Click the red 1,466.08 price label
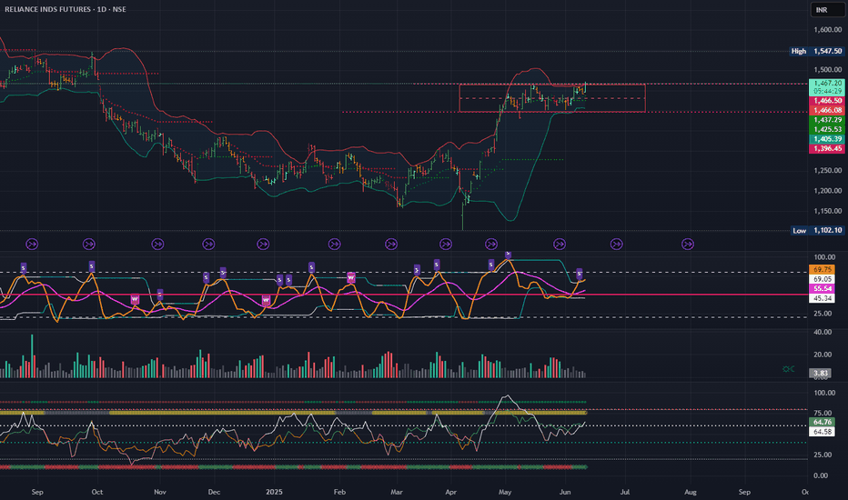Screen dimensions: 848x500 (x=827, y=110)
